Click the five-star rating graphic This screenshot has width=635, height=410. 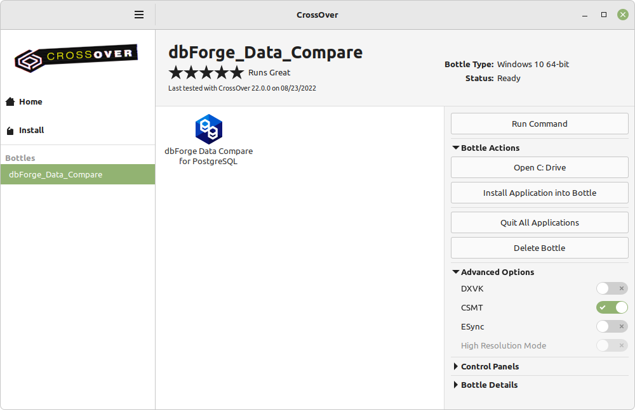206,73
